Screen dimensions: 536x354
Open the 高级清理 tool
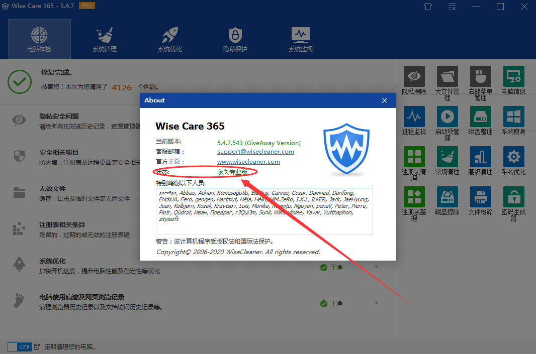click(x=480, y=161)
